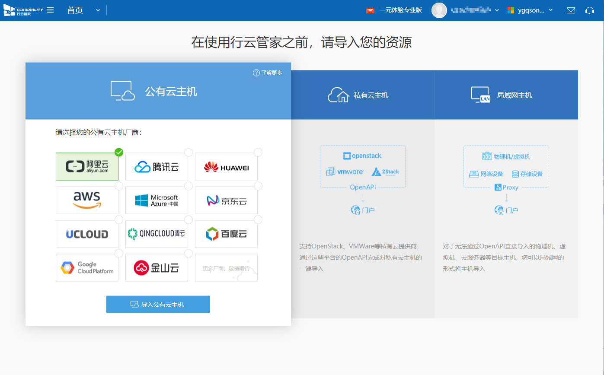Open the 一元体验专业版 link
Viewport: 604px width, 375px height.
(400, 10)
